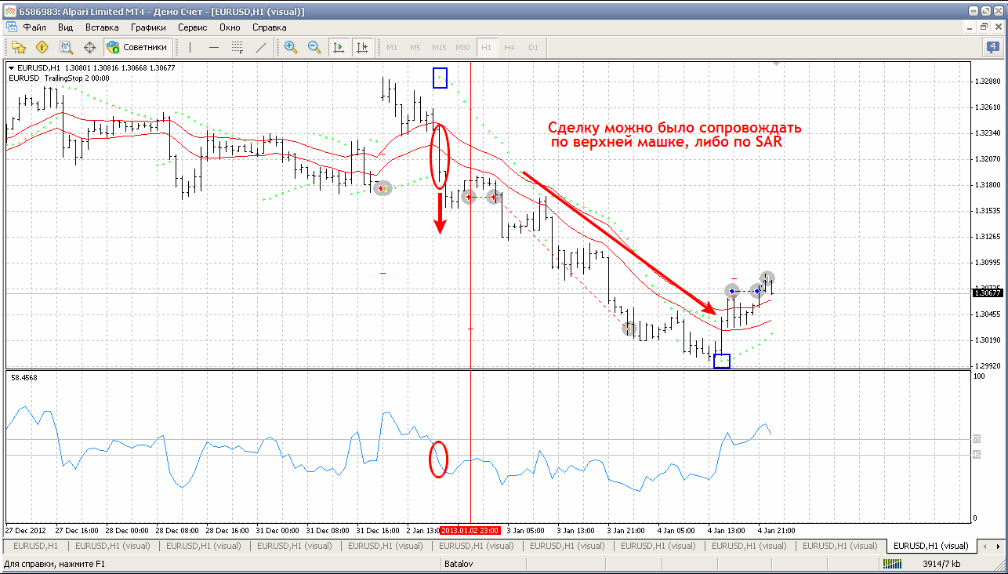Open the Сервис menu
This screenshot has height=574, width=1008.
tap(192, 27)
